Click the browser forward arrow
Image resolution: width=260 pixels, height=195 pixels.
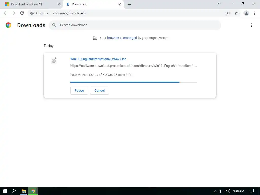14,13
